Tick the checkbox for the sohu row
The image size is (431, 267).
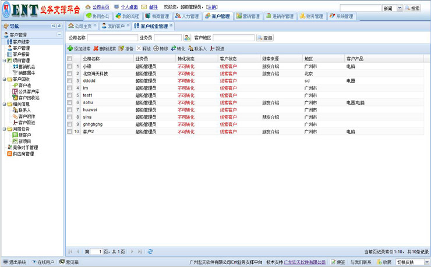tap(70, 103)
